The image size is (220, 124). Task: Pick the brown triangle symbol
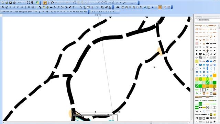204,44
